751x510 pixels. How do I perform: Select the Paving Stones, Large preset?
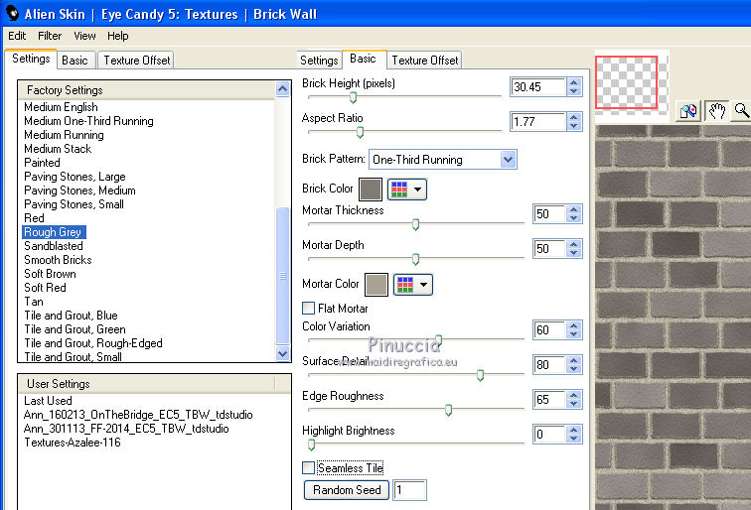tap(75, 176)
